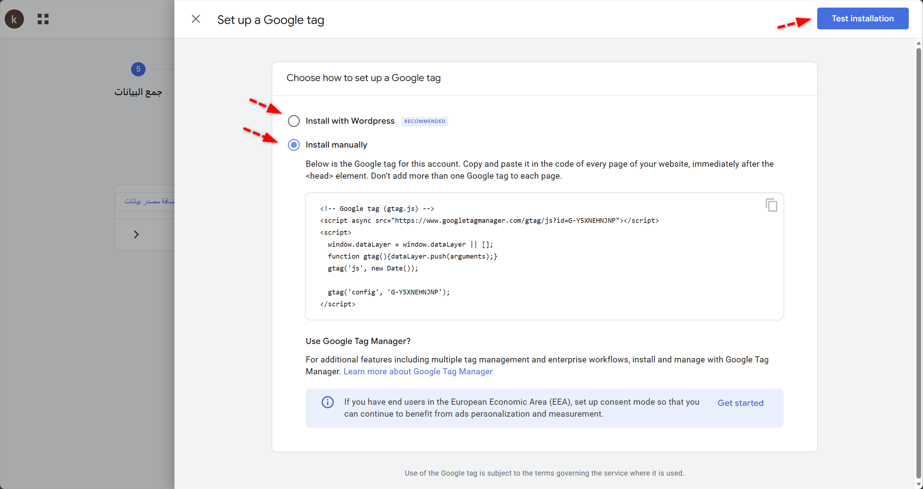Viewport: 923px width, 489px height.
Task: Select step 5 data collection circle
Action: pyautogui.click(x=138, y=69)
